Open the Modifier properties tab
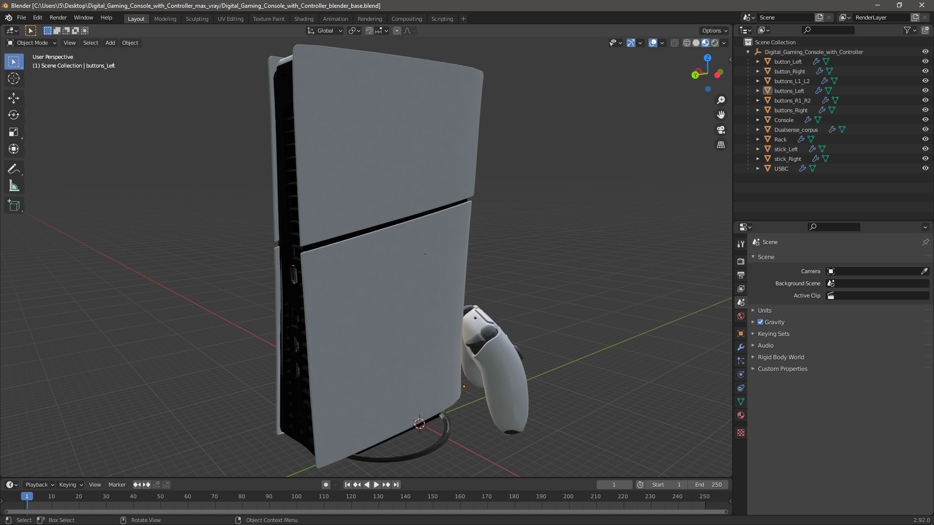Image resolution: width=934 pixels, height=525 pixels. coord(741,347)
